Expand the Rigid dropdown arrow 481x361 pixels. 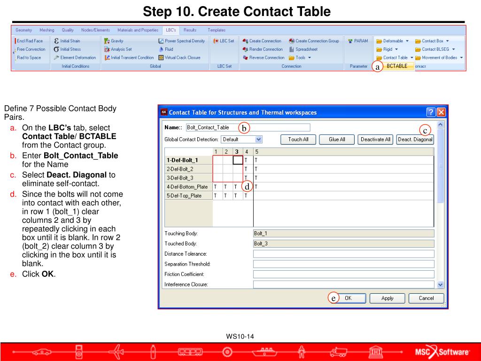pyautogui.click(x=396, y=49)
